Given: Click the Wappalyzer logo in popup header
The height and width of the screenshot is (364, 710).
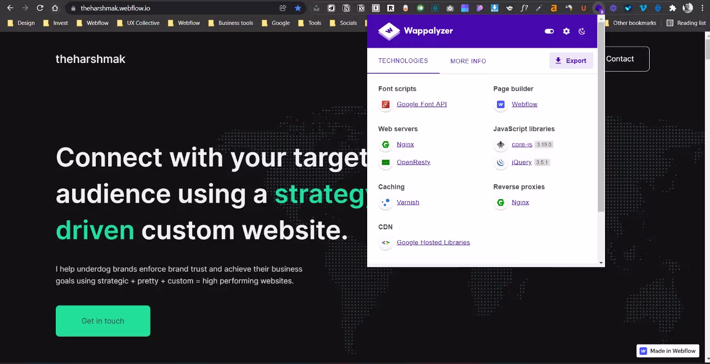Looking at the screenshot, I should point(416,31).
